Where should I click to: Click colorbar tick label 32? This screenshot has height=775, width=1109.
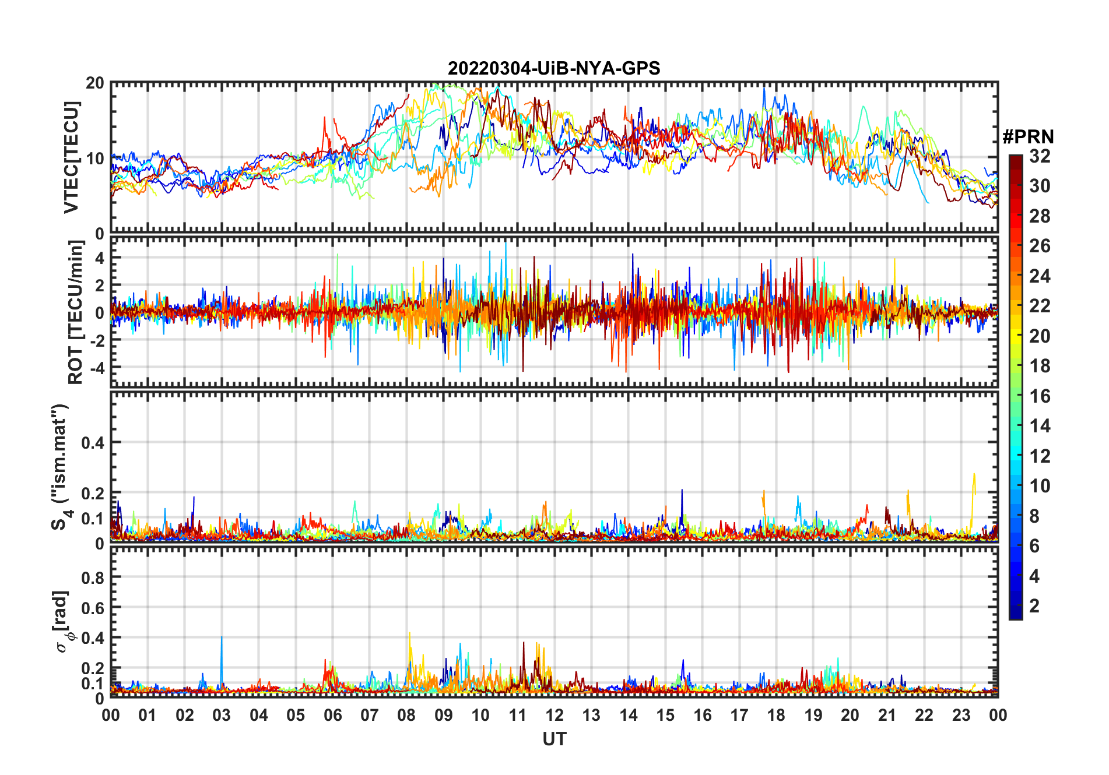1040,156
